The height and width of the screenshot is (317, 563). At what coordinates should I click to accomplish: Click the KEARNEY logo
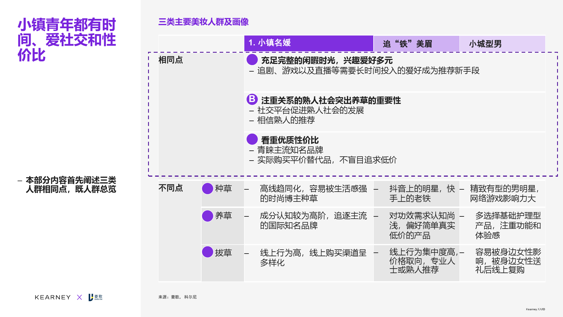pyautogui.click(x=53, y=297)
